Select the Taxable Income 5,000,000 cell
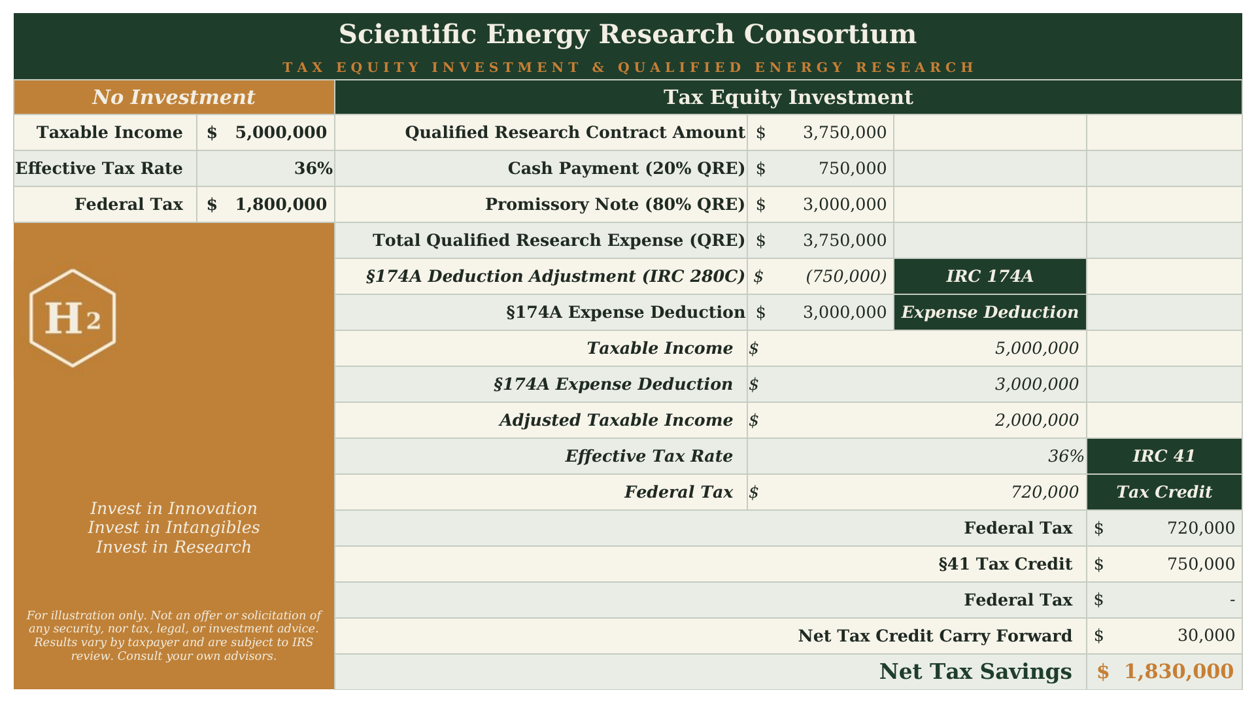Image resolution: width=1256 pixels, height=703 pixels. coord(265,133)
